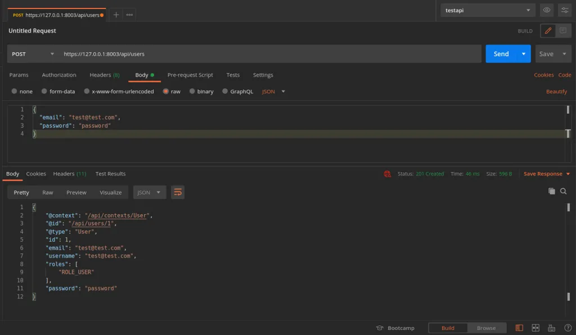This screenshot has width=576, height=335.
Task: Select the form-data radio button
Action: point(45,92)
